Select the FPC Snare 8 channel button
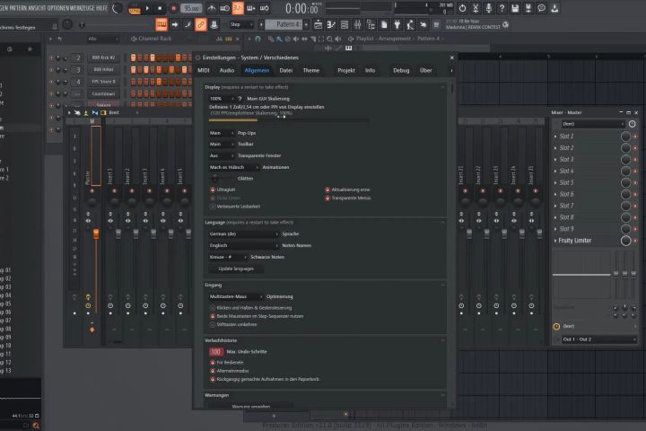The image size is (646, 431). tap(103, 82)
